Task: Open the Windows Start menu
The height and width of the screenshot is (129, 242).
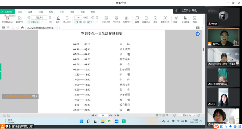Action: [x=81, y=121]
